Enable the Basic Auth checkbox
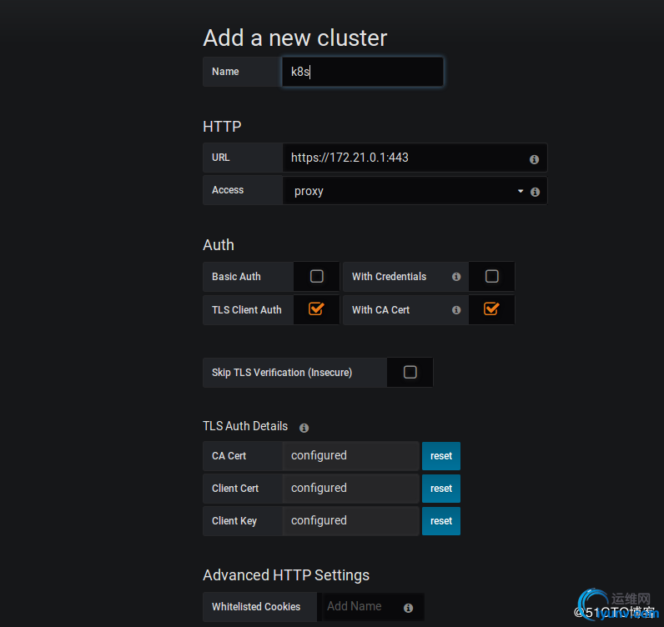This screenshot has height=627, width=664. (x=316, y=276)
